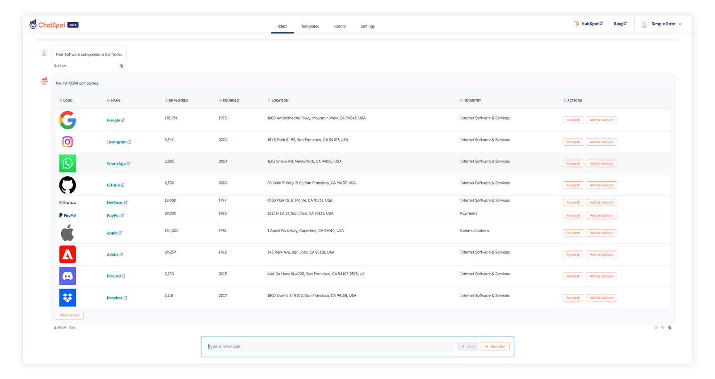Sort by the FOUNDED column header
715x379 pixels.
[229, 100]
